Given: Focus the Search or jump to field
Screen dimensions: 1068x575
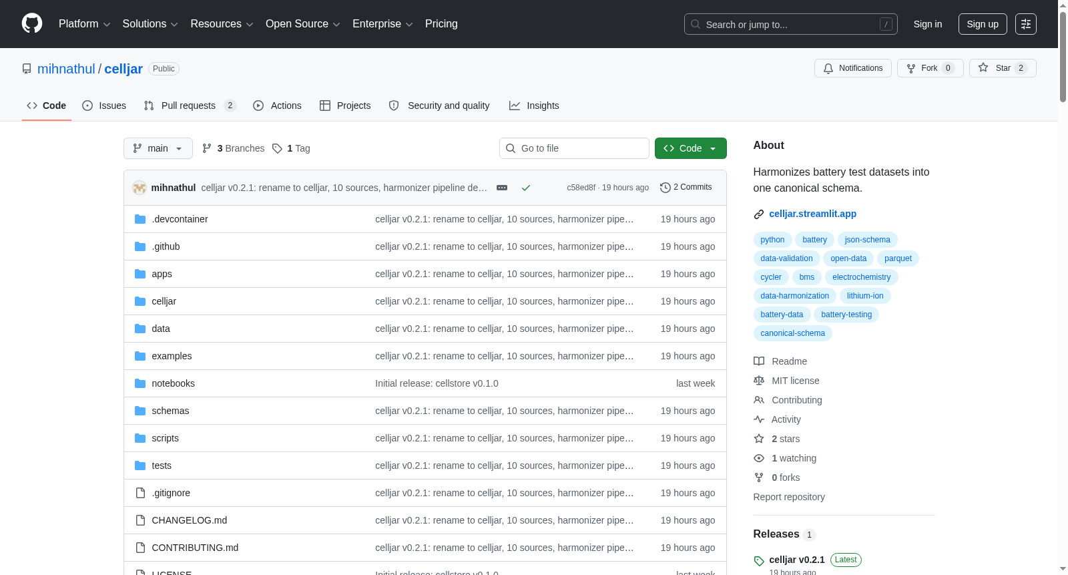Looking at the screenshot, I should point(791,24).
